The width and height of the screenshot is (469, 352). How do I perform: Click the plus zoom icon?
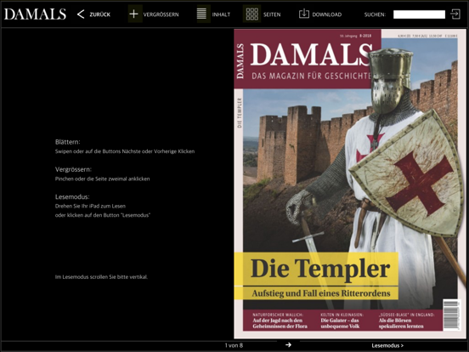[133, 14]
